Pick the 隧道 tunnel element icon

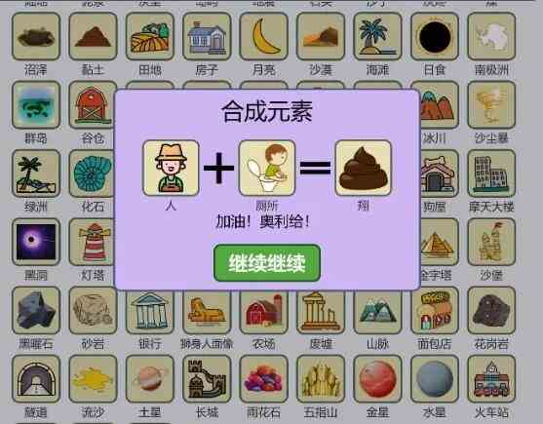click(36, 378)
